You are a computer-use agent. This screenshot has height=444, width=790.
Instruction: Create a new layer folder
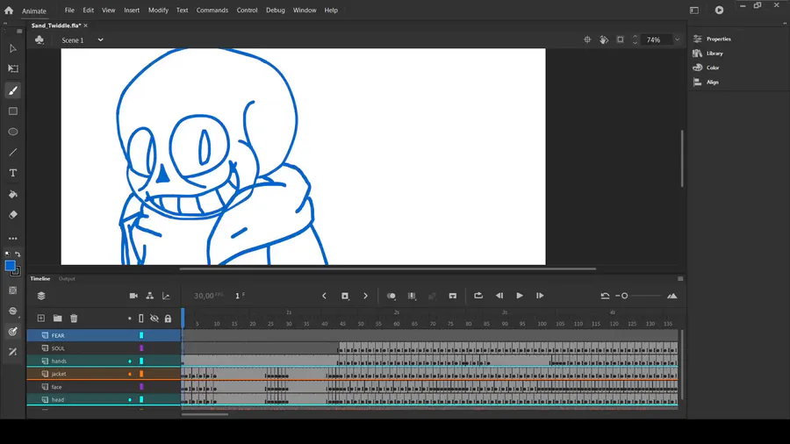point(57,319)
